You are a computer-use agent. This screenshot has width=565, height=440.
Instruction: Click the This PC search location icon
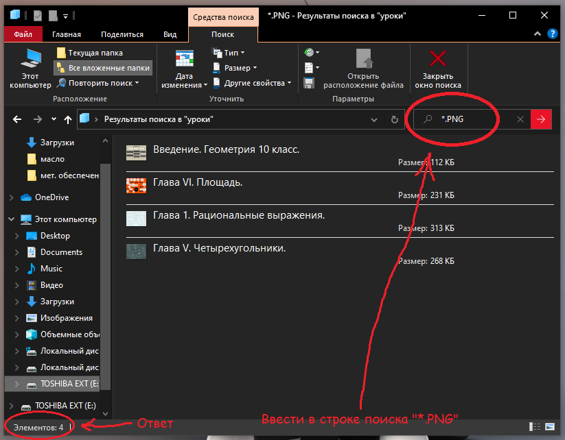coord(31,58)
